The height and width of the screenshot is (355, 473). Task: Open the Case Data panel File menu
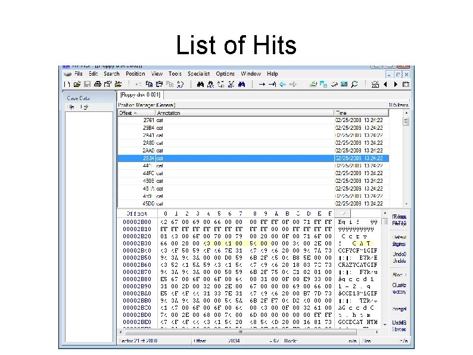(x=71, y=107)
